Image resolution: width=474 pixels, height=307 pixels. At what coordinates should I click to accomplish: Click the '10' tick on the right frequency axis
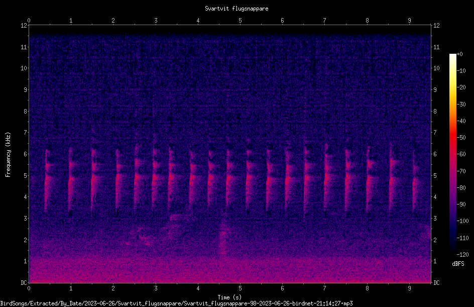[436, 68]
